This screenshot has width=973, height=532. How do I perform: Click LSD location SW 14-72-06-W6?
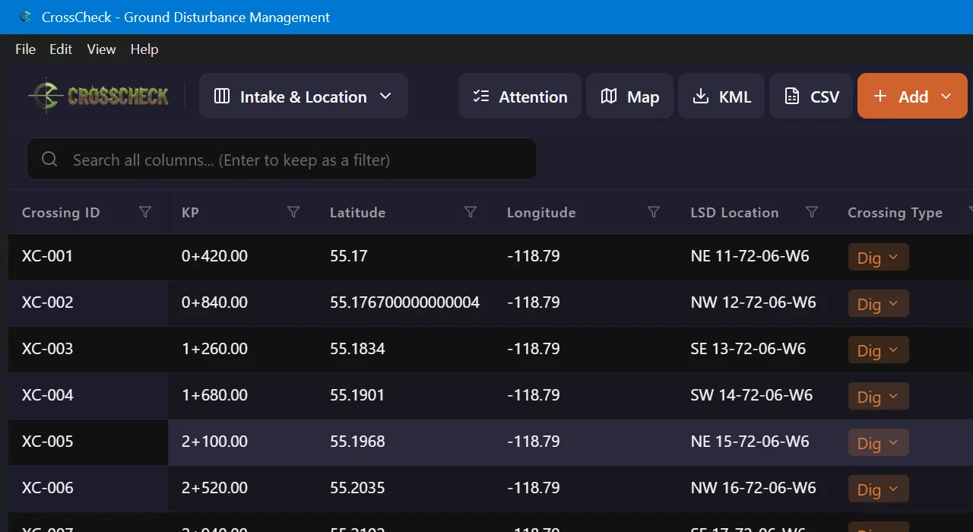[752, 395]
